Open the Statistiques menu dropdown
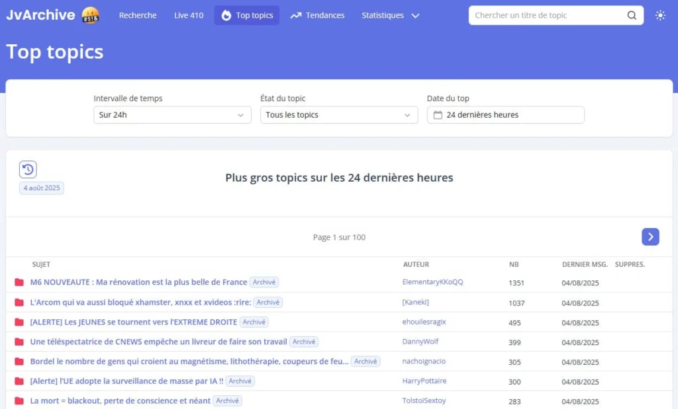This screenshot has height=409, width=678. coord(390,15)
